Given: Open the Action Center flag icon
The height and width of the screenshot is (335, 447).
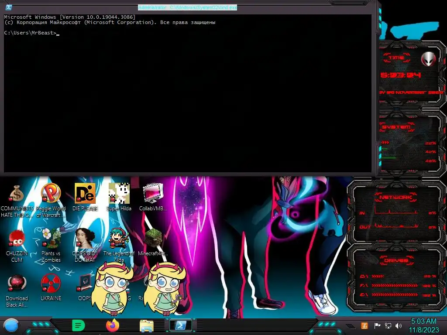Looking at the screenshot, I should pos(378,325).
